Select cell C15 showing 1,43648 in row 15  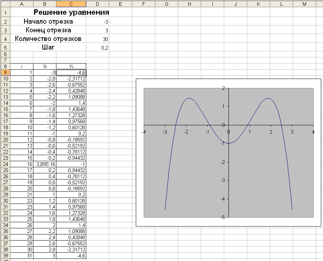[71, 109]
